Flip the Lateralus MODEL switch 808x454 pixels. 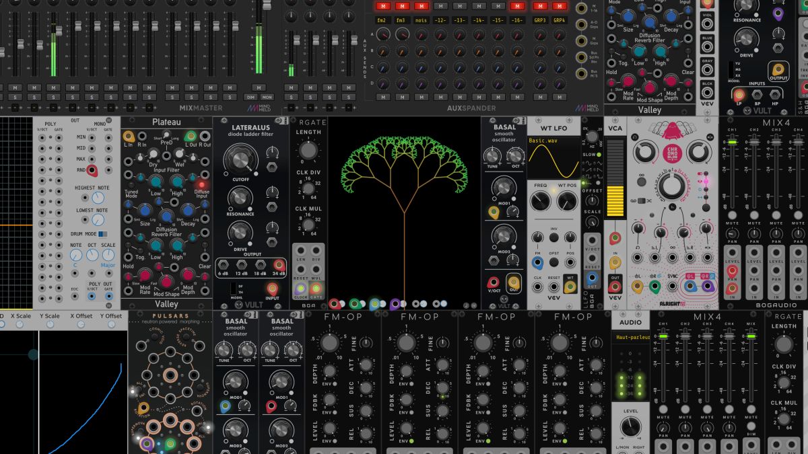point(234,289)
